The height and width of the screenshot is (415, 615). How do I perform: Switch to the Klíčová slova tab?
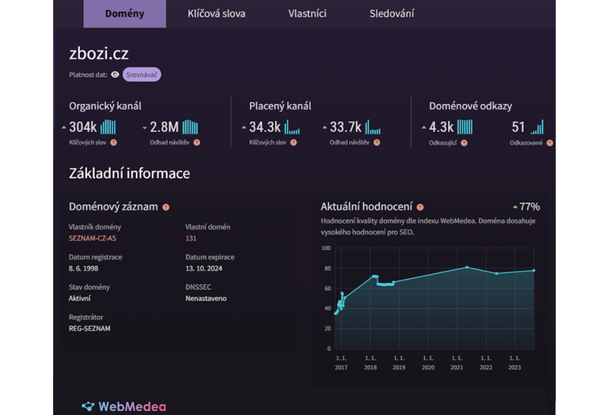(x=217, y=14)
